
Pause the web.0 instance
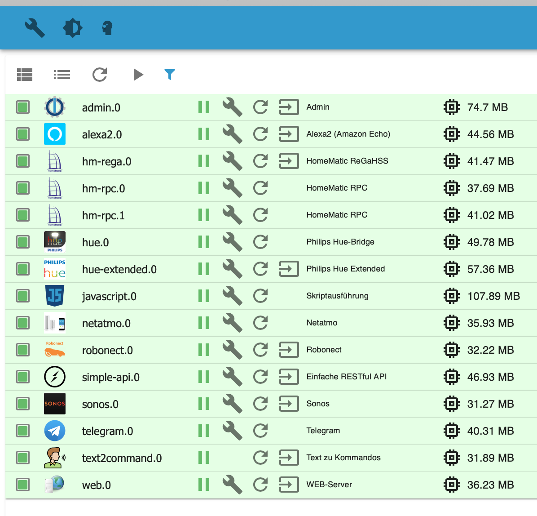point(204,485)
